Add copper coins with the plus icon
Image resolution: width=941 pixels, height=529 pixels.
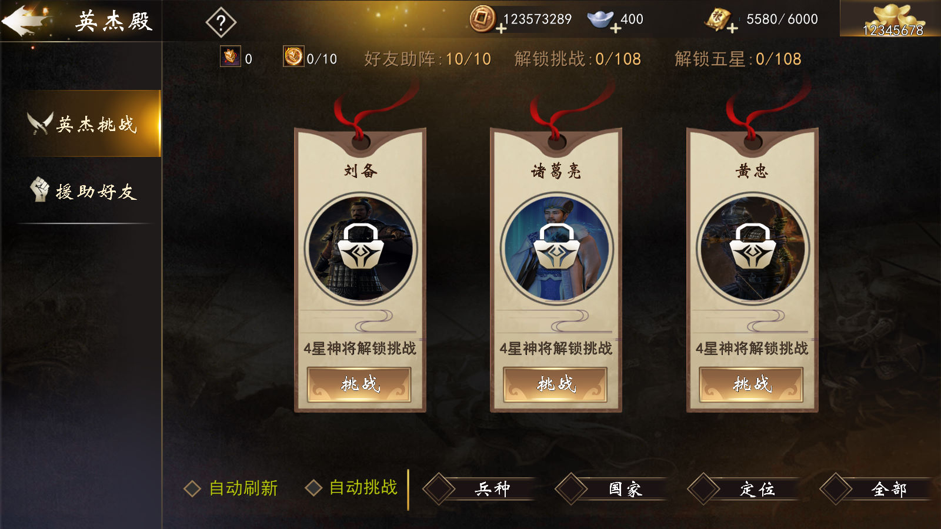click(501, 28)
